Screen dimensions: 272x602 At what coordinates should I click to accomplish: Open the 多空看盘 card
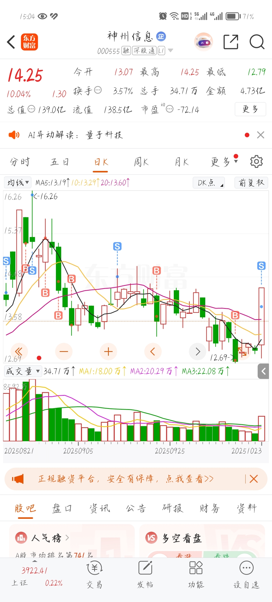[202, 540]
